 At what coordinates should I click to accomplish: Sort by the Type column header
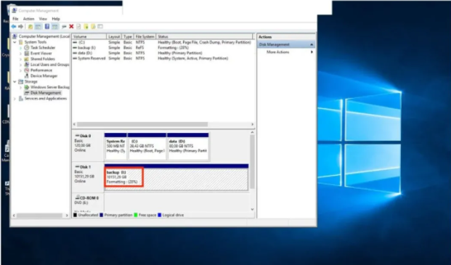click(x=128, y=36)
